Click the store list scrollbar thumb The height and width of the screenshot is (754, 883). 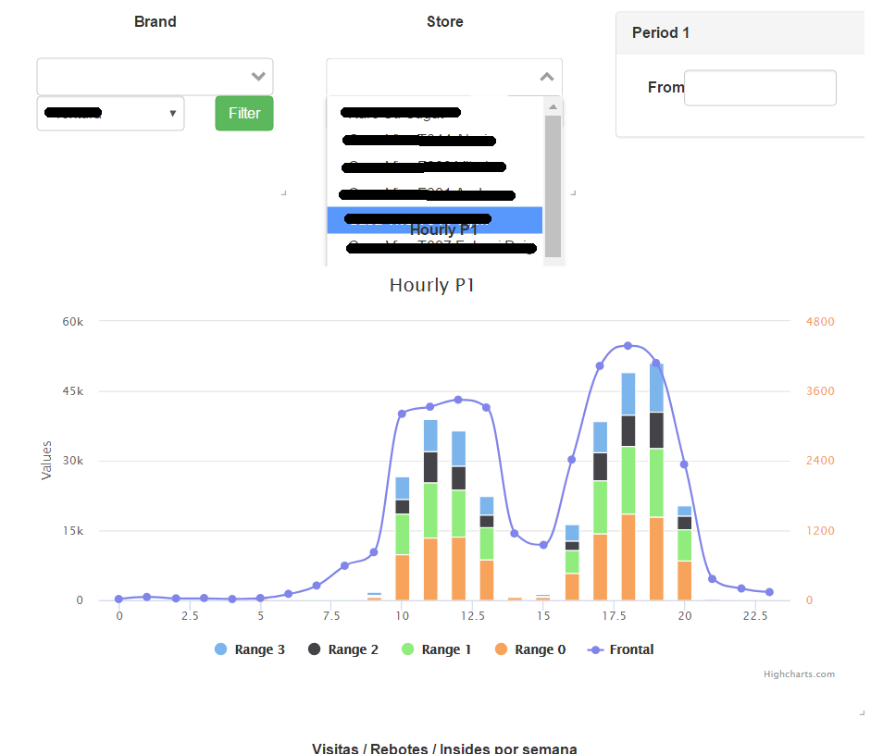click(x=553, y=186)
